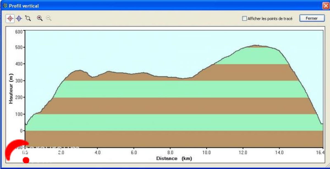Click the first peak near 3 km
The height and width of the screenshot is (169, 330).
pyautogui.click(x=79, y=71)
